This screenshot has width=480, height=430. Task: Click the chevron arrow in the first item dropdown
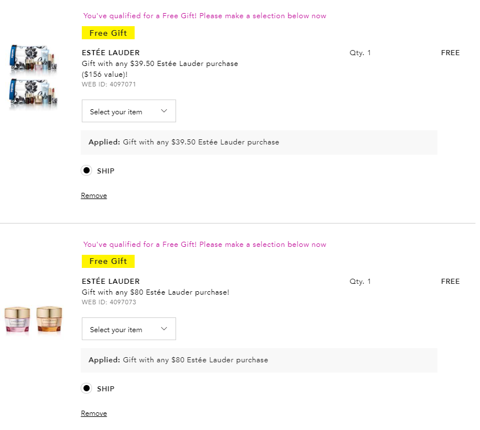coord(164,111)
